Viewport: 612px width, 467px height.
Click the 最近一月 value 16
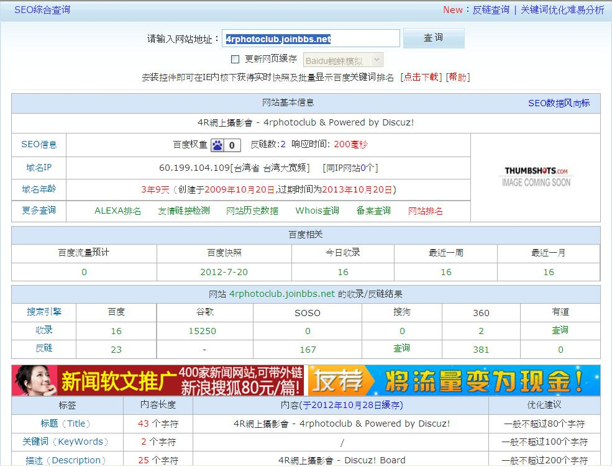[x=549, y=273]
